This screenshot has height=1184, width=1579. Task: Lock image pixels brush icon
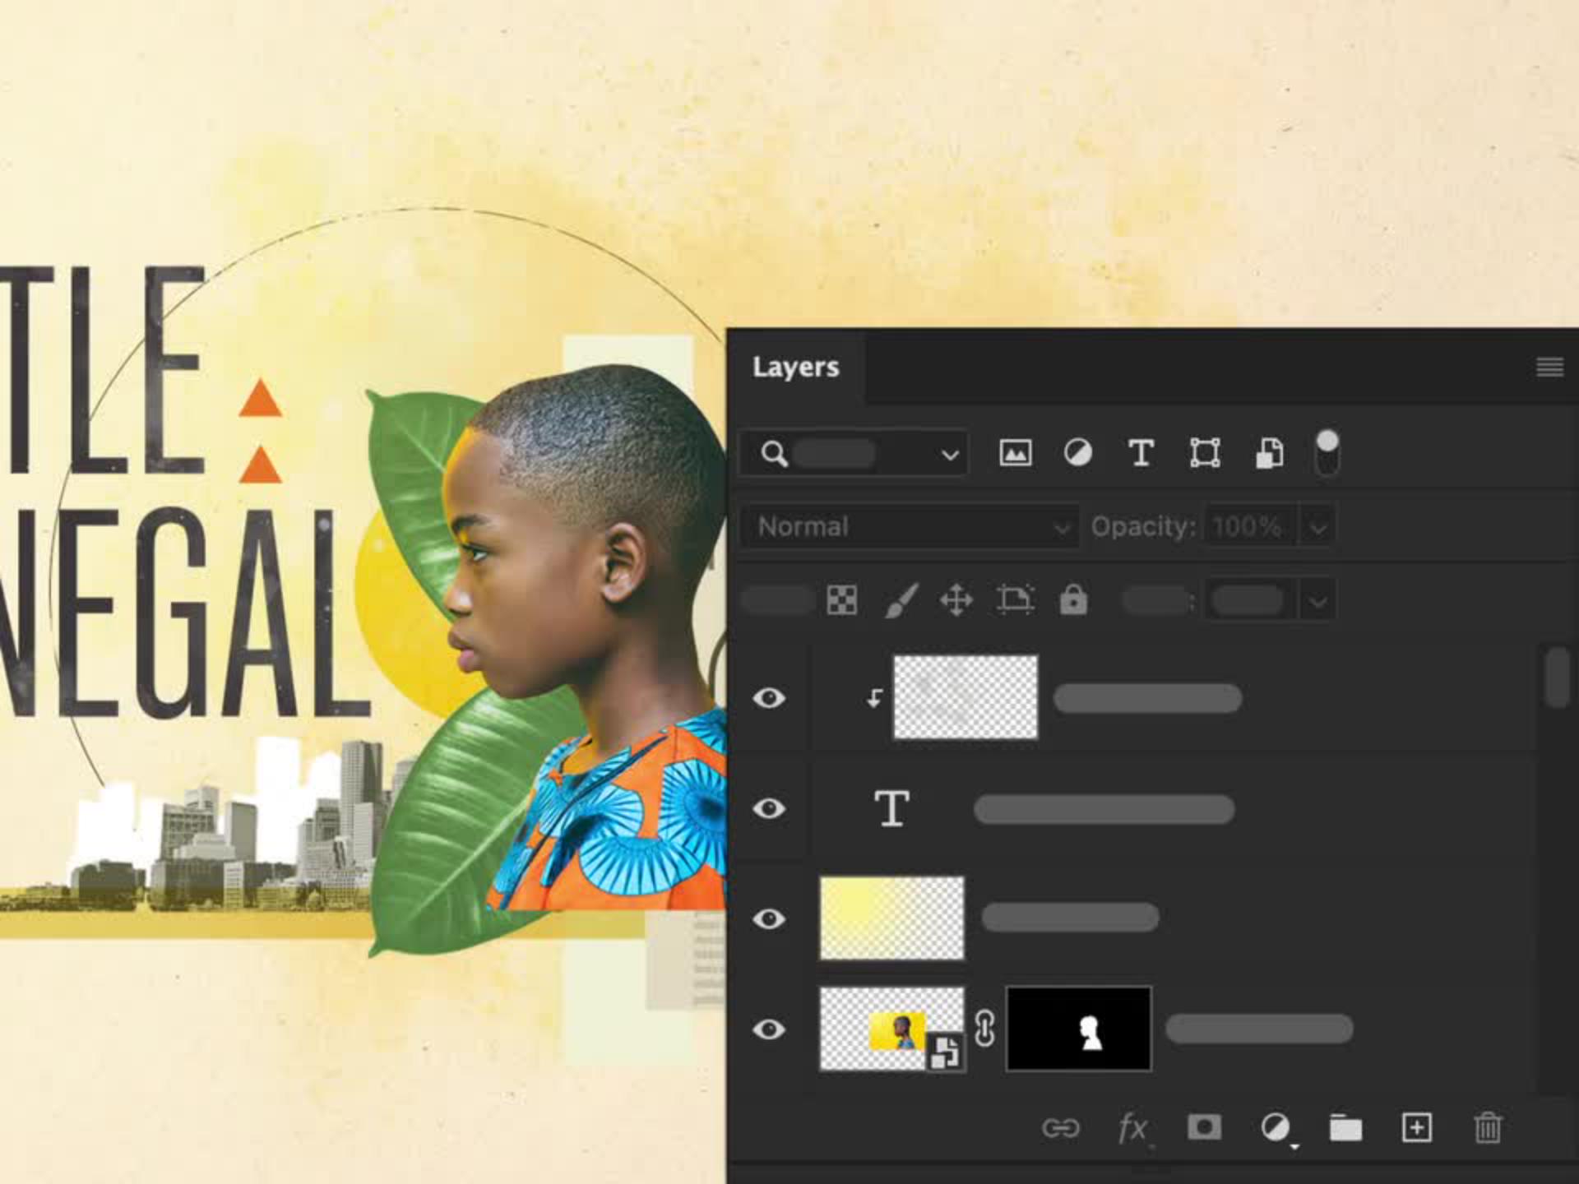click(x=901, y=600)
